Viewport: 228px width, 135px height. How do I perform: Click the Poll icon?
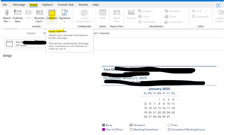tap(29, 12)
